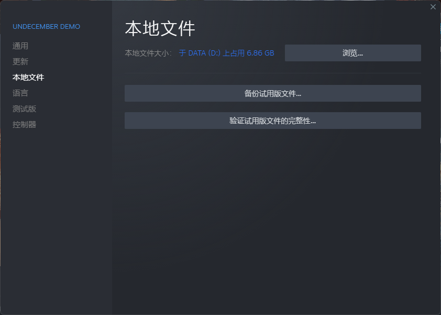Click the 浏览... button
Screen dimensions: 441x315
(x=352, y=53)
